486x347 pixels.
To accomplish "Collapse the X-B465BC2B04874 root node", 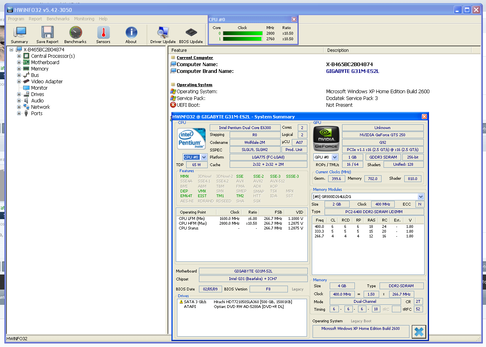I will (11, 50).
